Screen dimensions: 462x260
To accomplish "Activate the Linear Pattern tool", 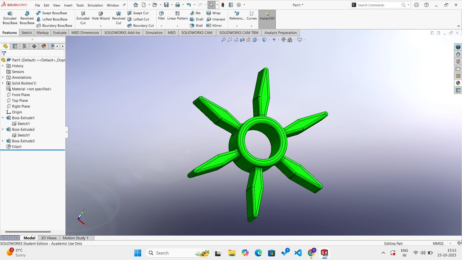I will 177,16.
